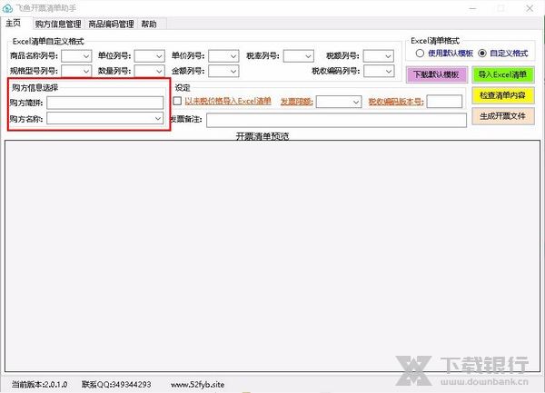Click the app cloud icon in title bar

[7, 7]
